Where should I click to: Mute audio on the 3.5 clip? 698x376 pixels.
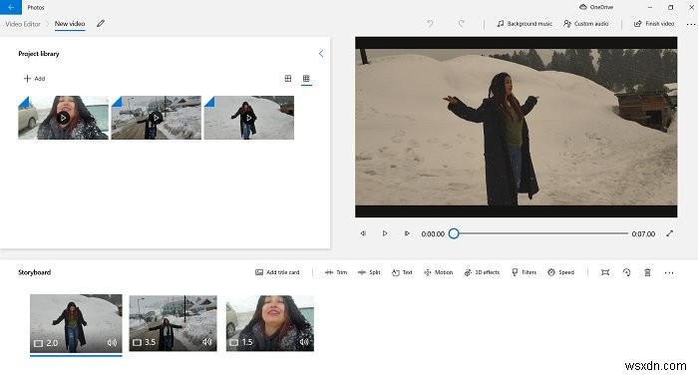tap(207, 342)
